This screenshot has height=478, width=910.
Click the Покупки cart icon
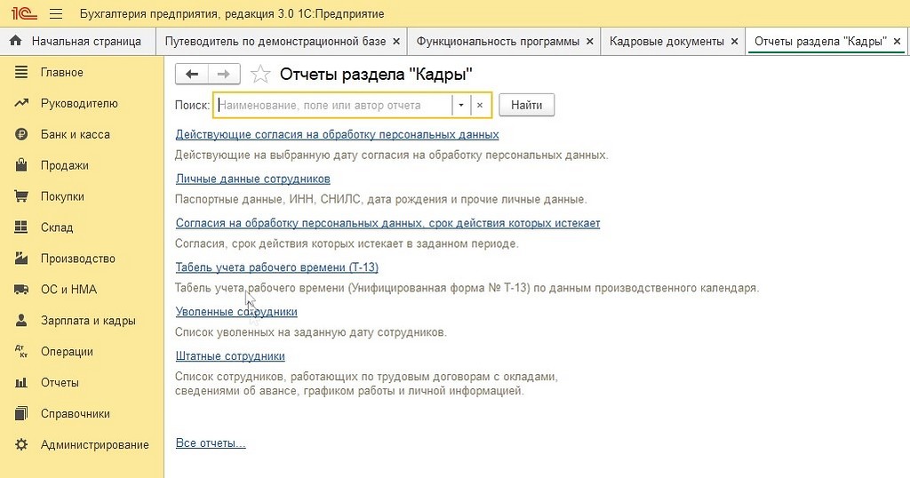tap(21, 196)
